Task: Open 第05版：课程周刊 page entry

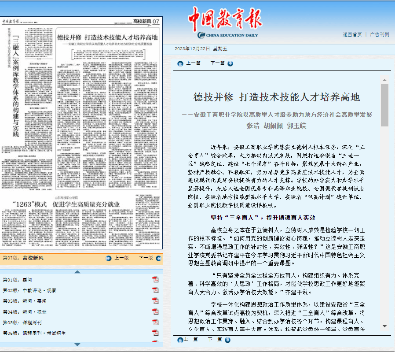Action: click(22, 322)
